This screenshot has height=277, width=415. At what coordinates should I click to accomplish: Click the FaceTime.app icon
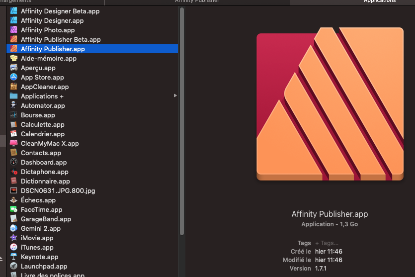[13, 209]
